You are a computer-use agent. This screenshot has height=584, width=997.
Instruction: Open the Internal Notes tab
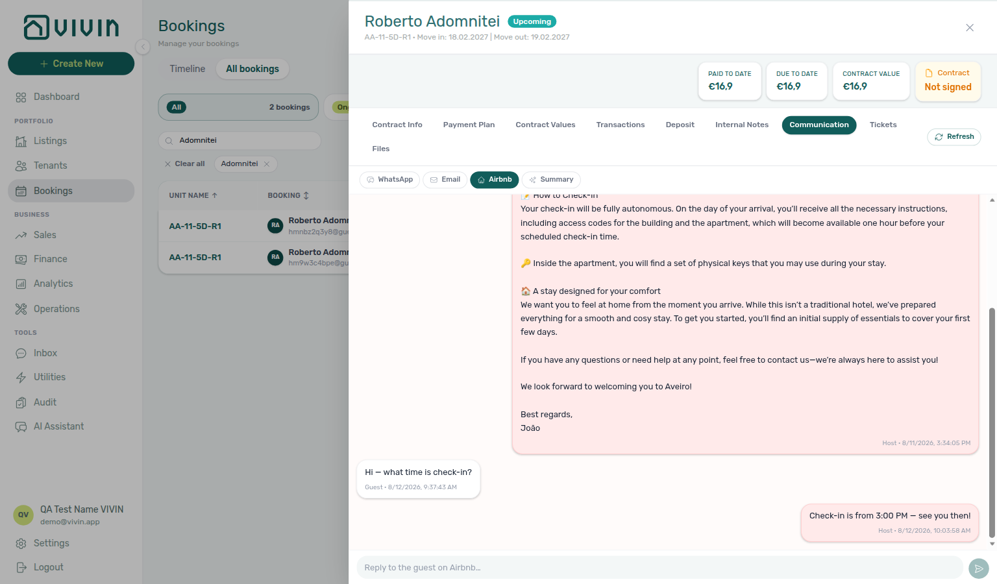click(x=742, y=125)
